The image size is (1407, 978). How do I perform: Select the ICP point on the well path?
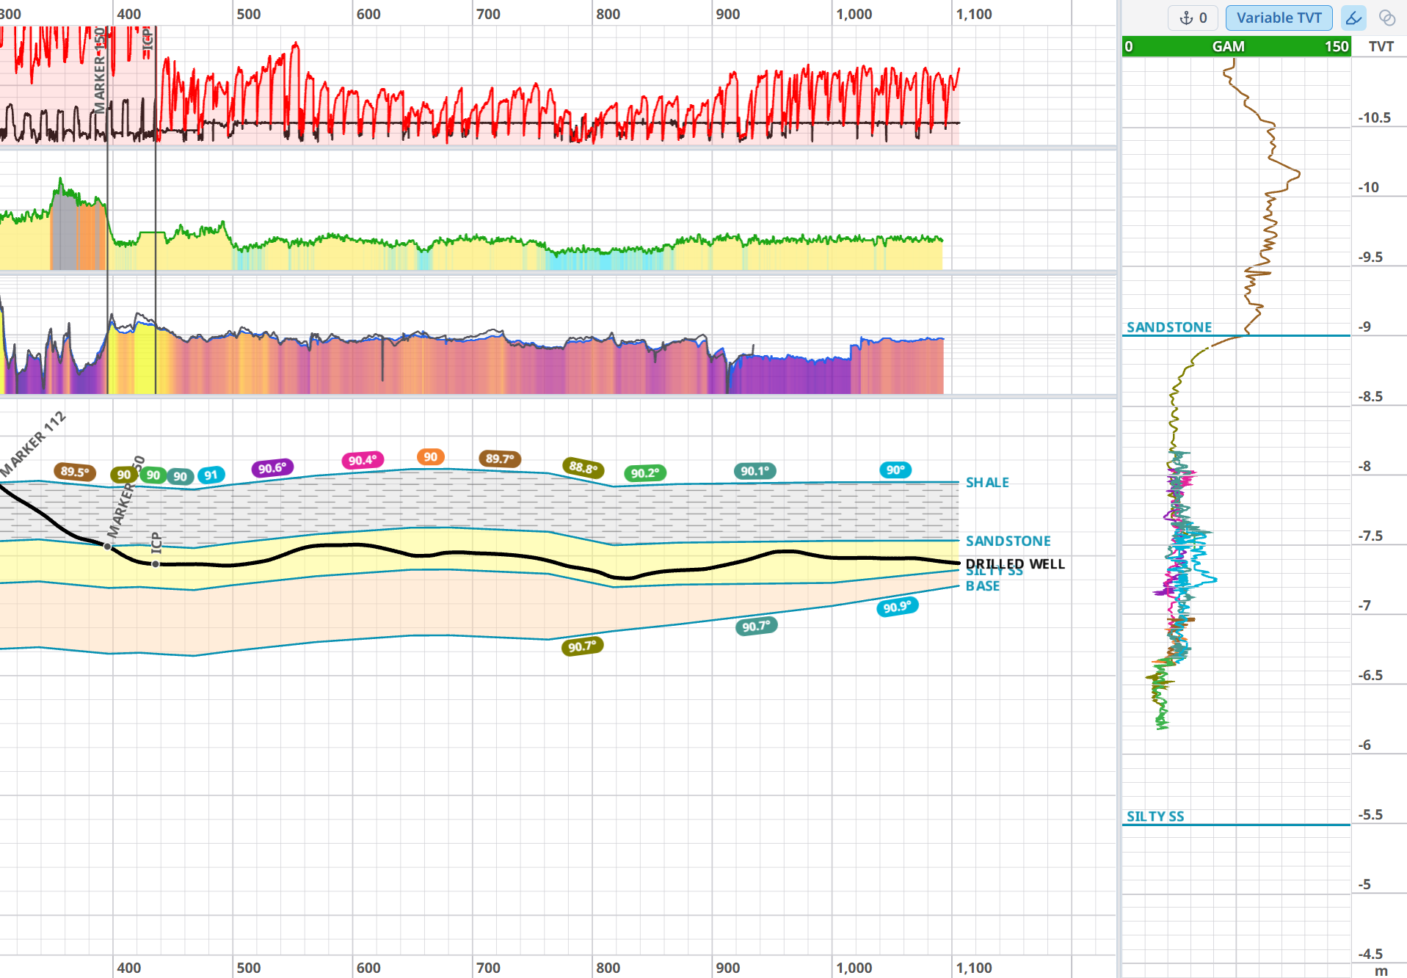pos(156,563)
